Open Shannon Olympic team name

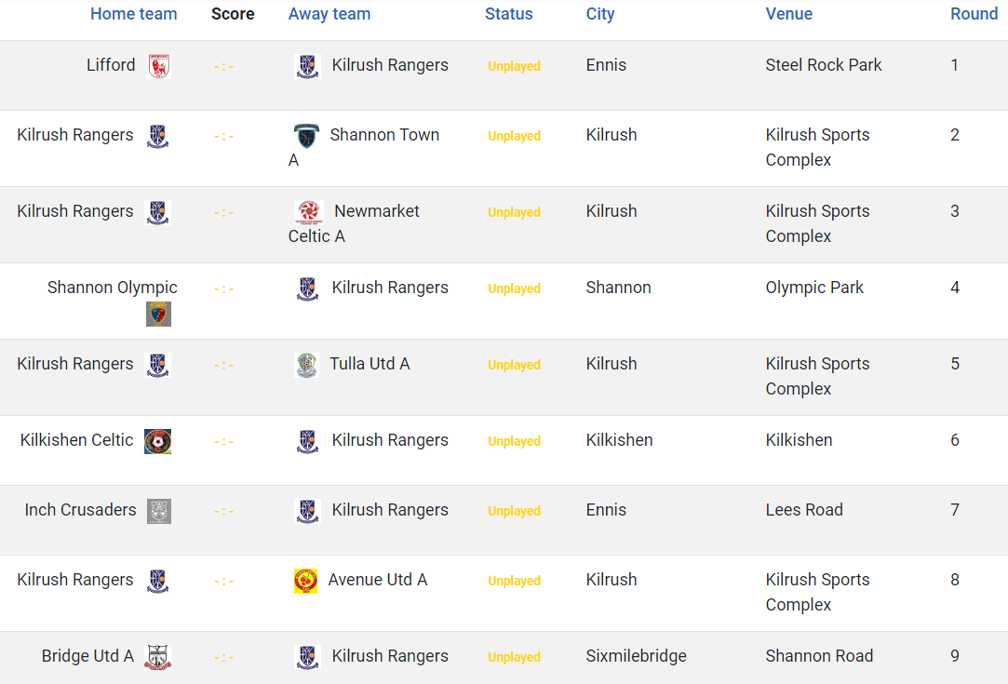[113, 288]
